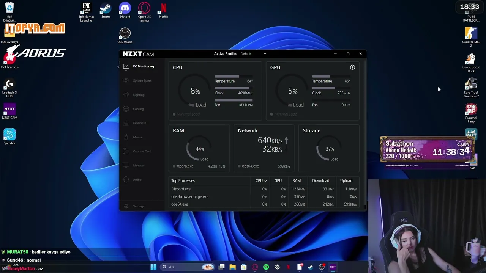Open the Settings gear in NZXT CAM
This screenshot has height=273, width=486.
126,206
